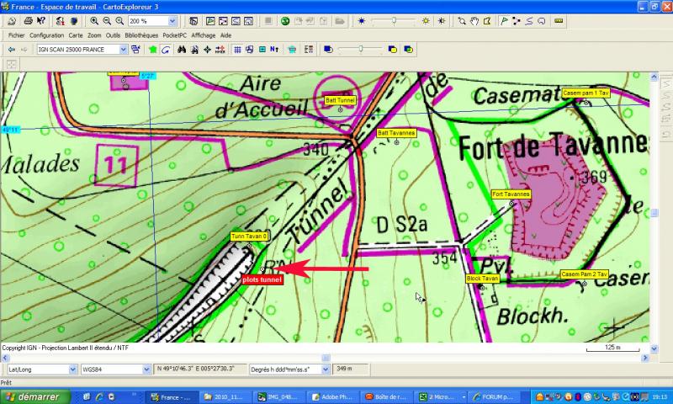This screenshot has width=673, height=404.
Task: Open the PocketPC menu
Action: coord(174,35)
